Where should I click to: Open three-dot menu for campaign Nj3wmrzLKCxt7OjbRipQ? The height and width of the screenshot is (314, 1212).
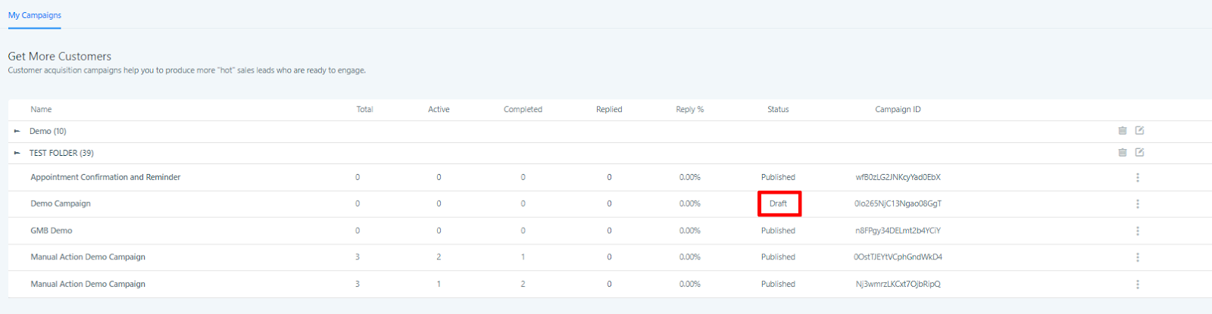[x=1137, y=284]
